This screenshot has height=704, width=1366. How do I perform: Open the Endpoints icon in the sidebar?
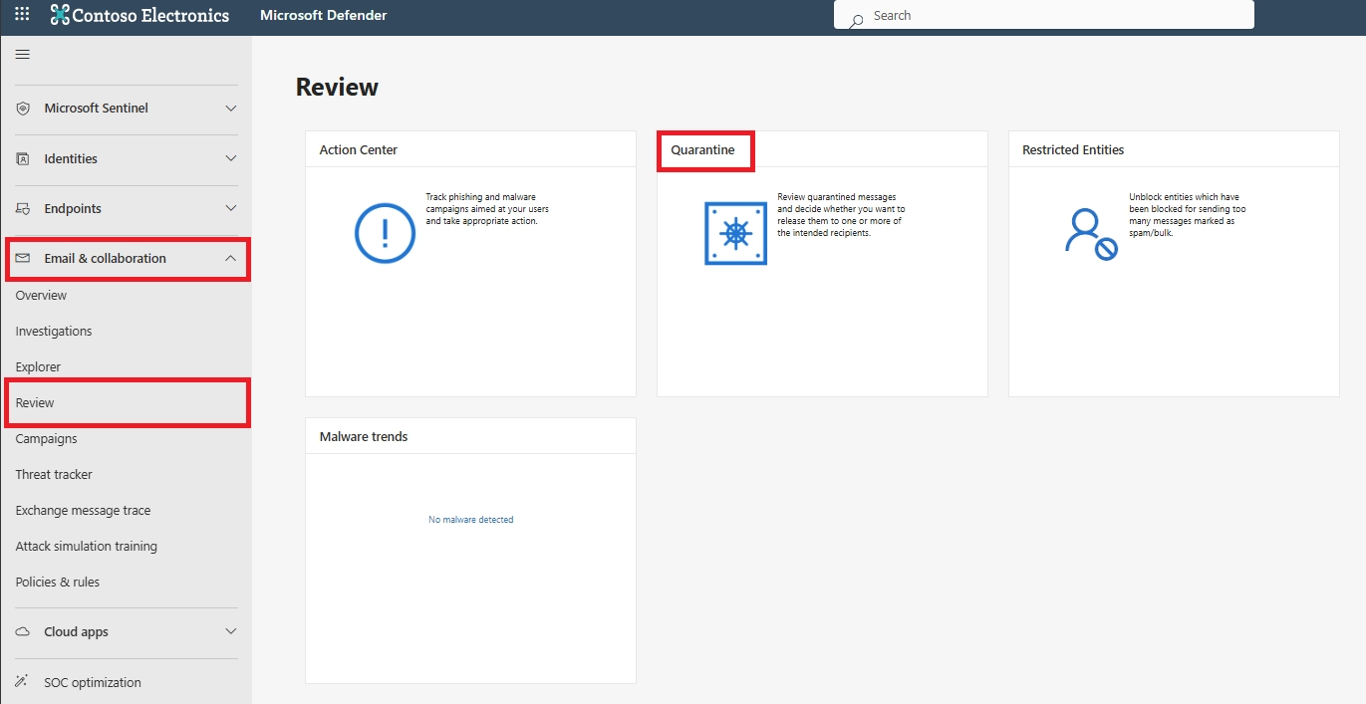coord(21,208)
